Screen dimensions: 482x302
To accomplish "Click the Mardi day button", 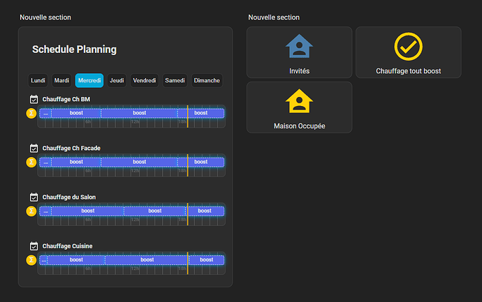I will (61, 80).
